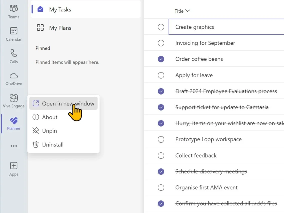The height and width of the screenshot is (213, 284).
Task: Select About from the context menu
Action: pos(63,117)
